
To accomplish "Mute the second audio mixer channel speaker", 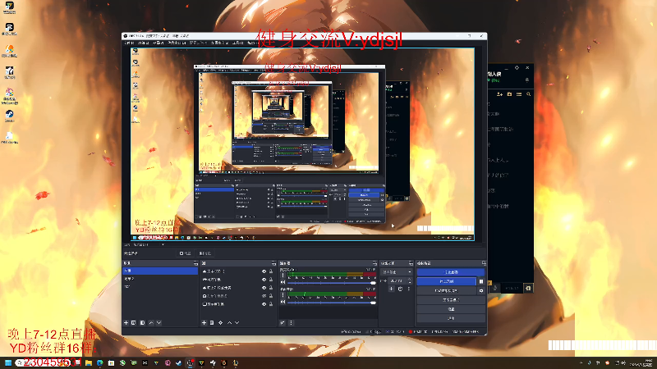I will pyautogui.click(x=283, y=302).
